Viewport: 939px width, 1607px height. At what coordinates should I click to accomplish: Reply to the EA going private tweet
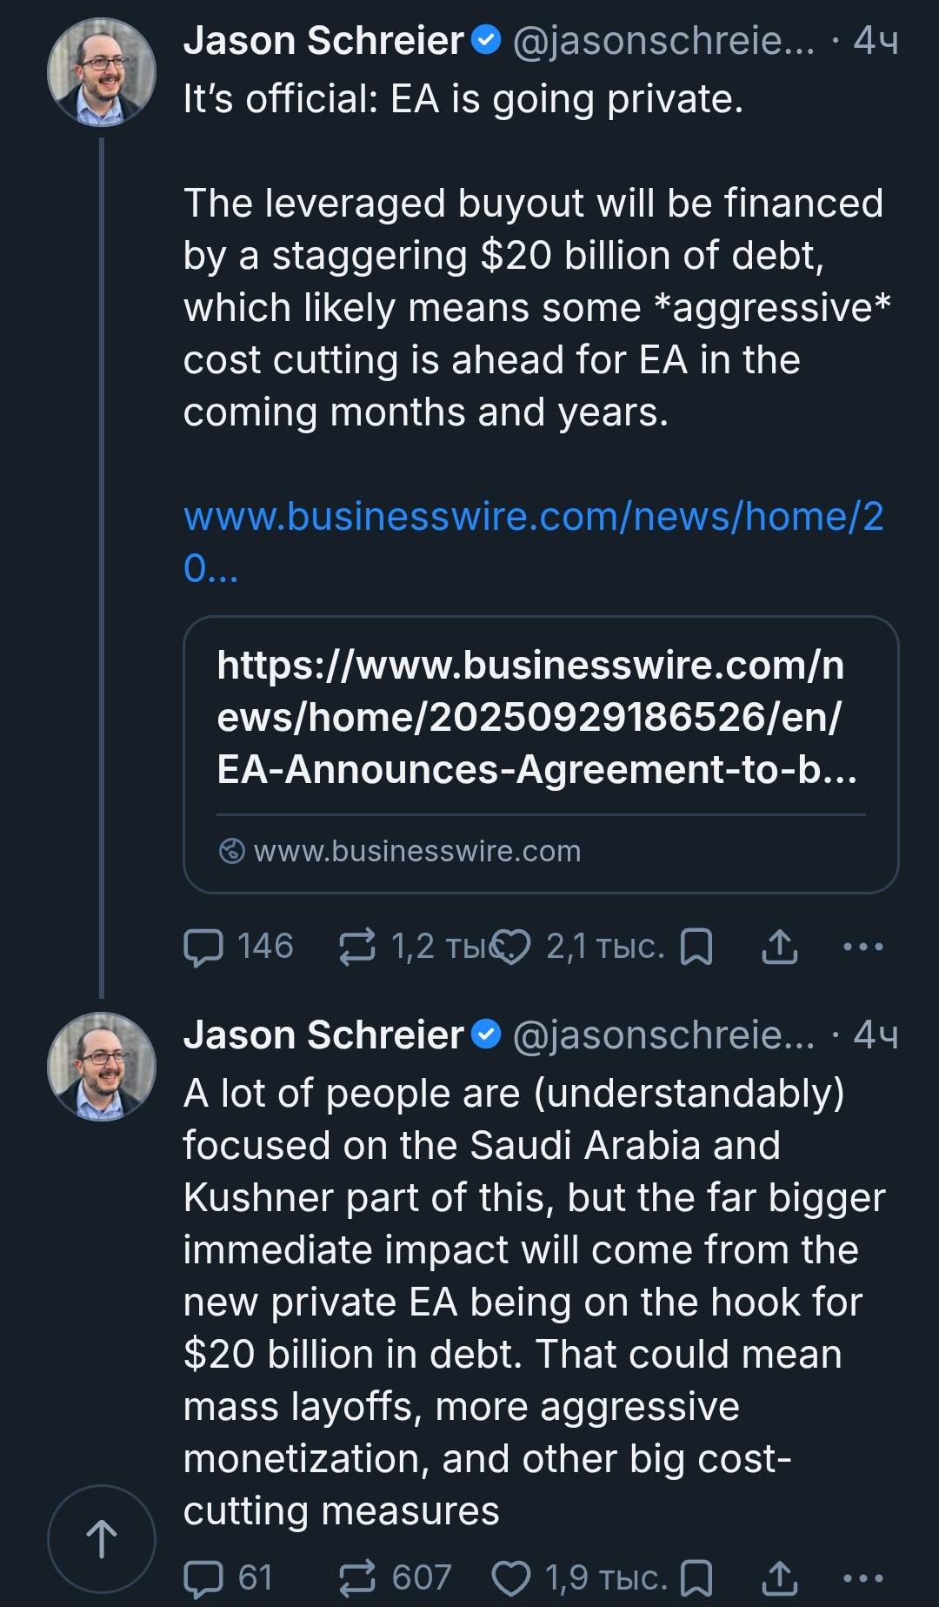click(x=203, y=947)
